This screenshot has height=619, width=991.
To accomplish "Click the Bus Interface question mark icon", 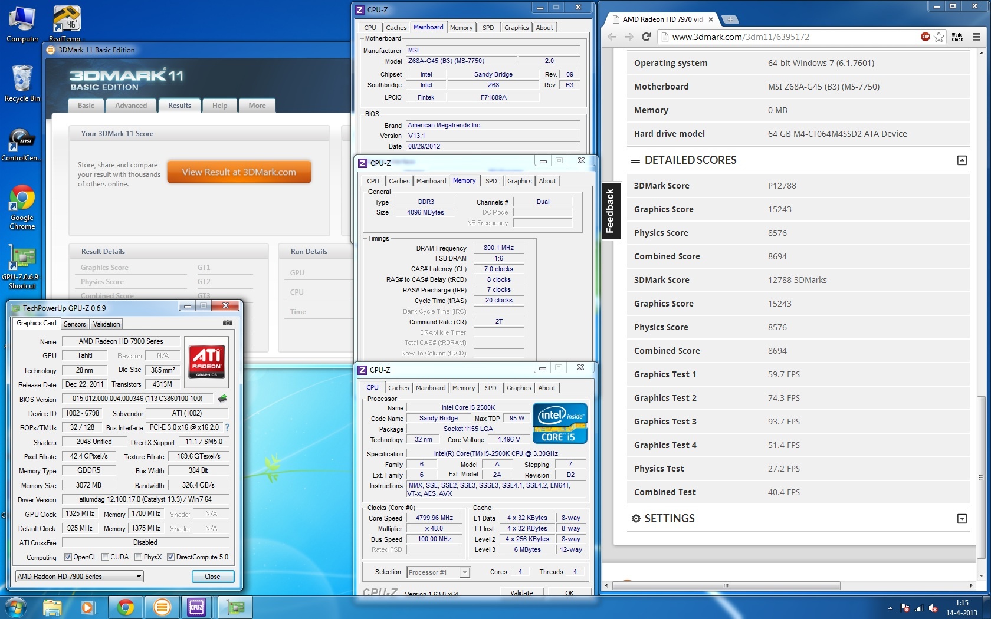I will [227, 427].
